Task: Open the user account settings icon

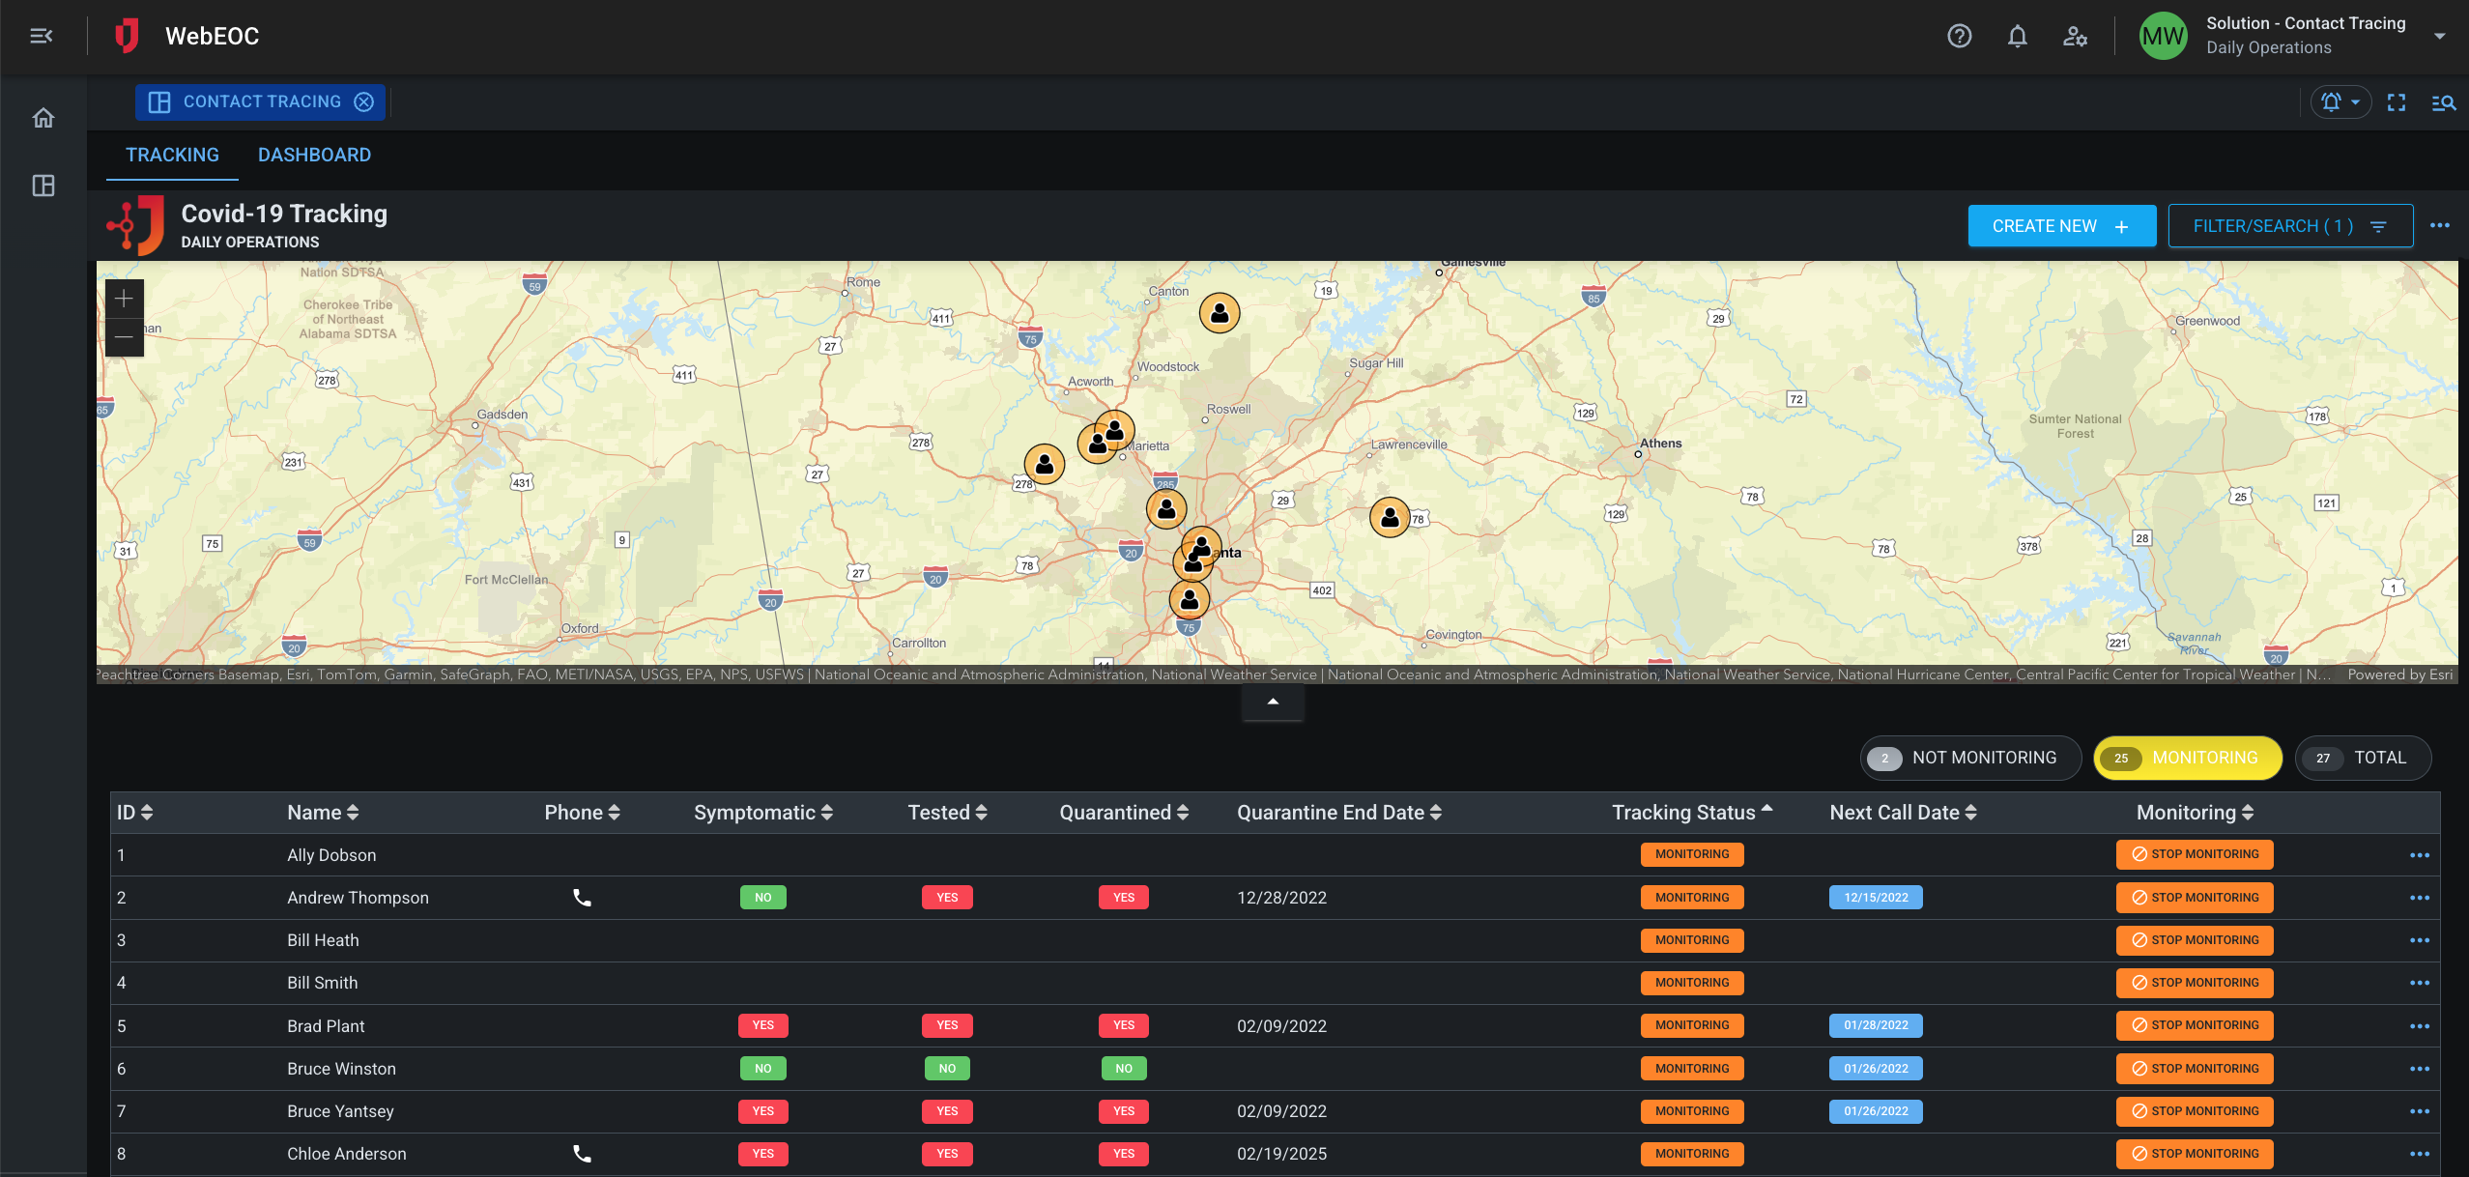Action: click(x=2076, y=36)
